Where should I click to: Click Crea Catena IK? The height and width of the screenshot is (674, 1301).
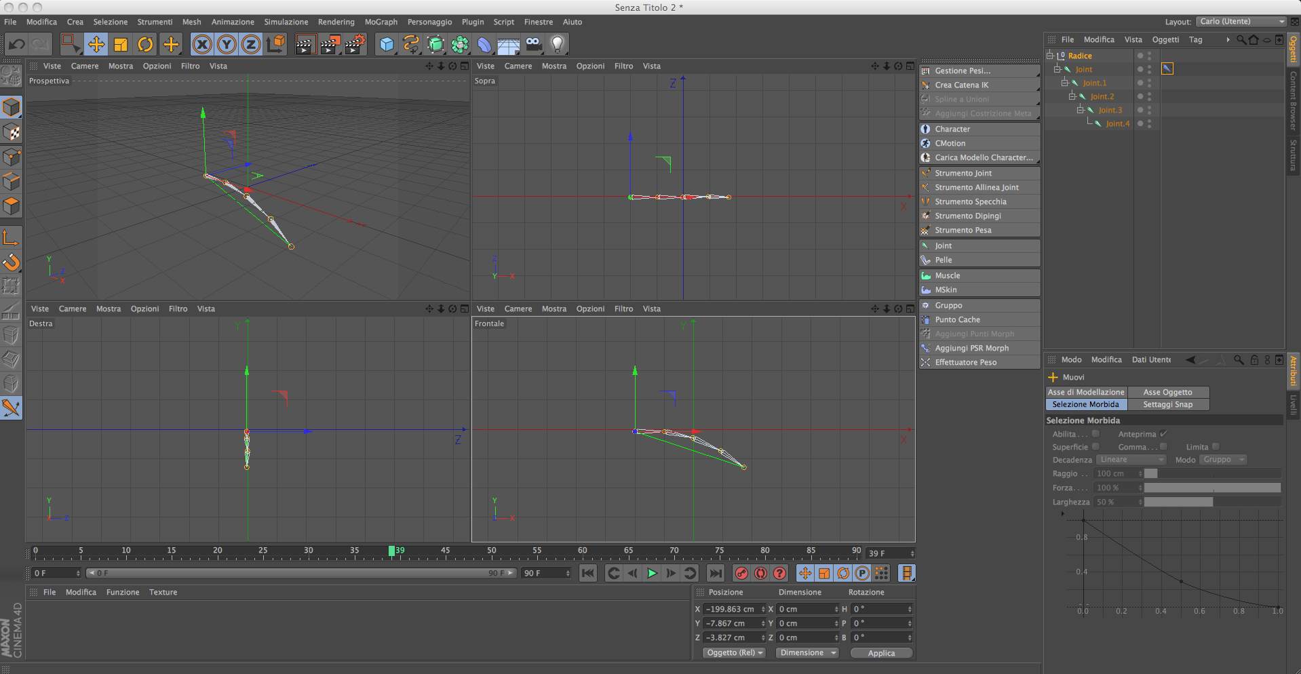point(979,85)
